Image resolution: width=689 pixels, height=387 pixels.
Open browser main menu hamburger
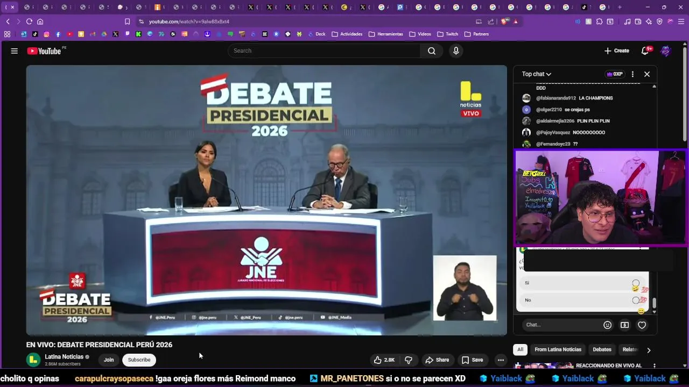(681, 21)
